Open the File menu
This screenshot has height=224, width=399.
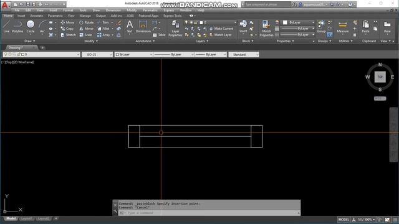pos(17,11)
